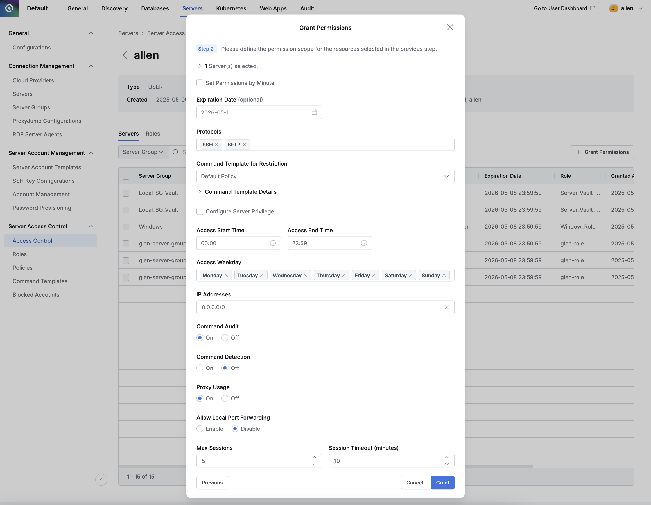Open the Expiration Date calendar icon
The width and height of the screenshot is (651, 505).
pyautogui.click(x=314, y=112)
